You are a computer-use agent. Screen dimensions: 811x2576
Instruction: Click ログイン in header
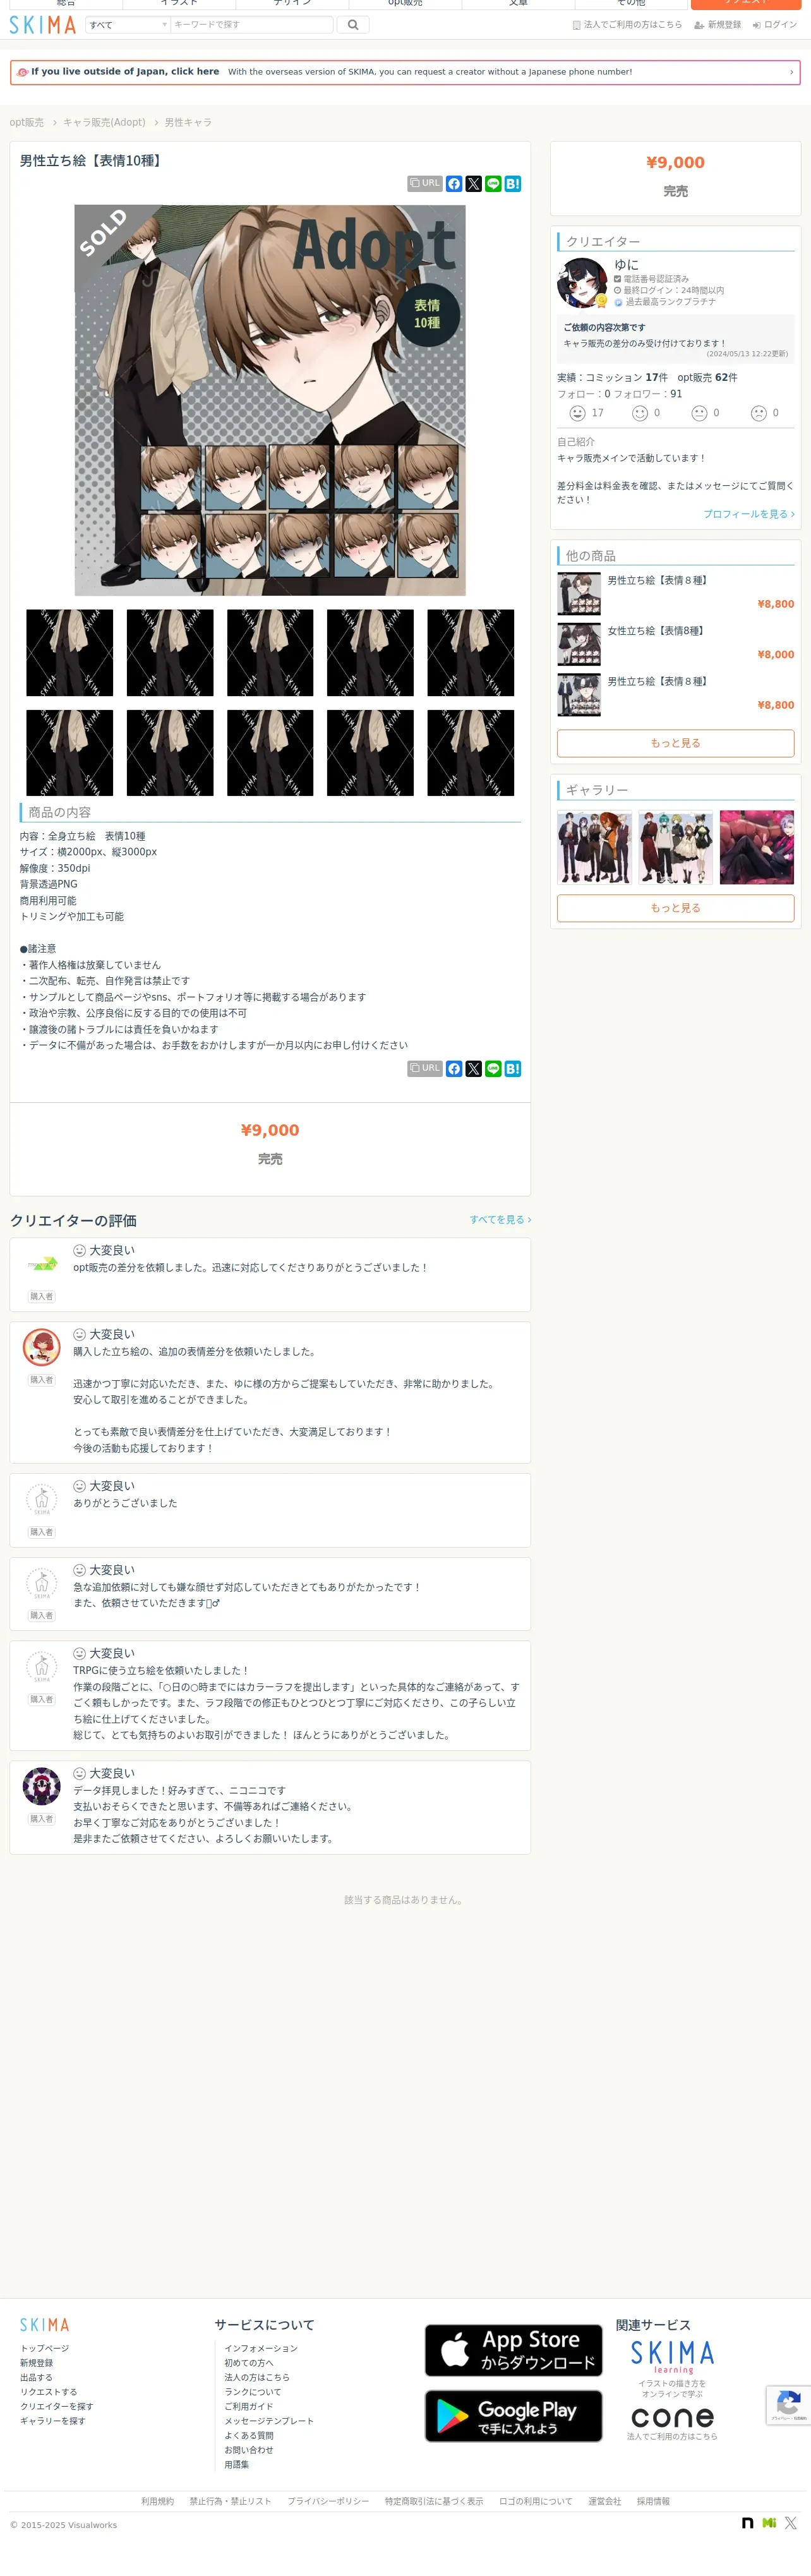click(x=775, y=25)
